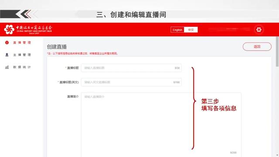Open the 直播管理 sidebar menu
This screenshot has height=157, width=279.
(x=22, y=43)
